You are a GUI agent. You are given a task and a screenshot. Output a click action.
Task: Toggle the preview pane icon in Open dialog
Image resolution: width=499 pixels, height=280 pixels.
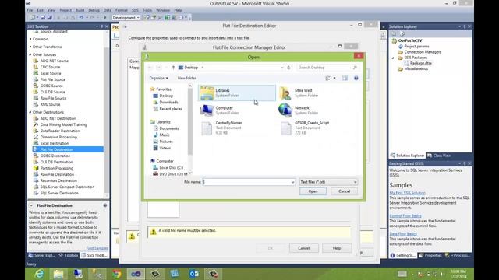[345, 78]
